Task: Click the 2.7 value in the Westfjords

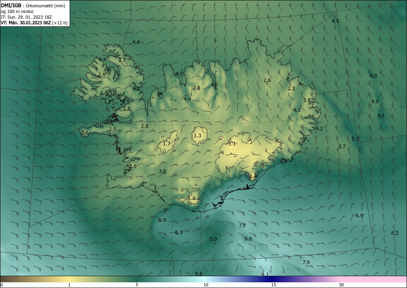Action: [122, 60]
